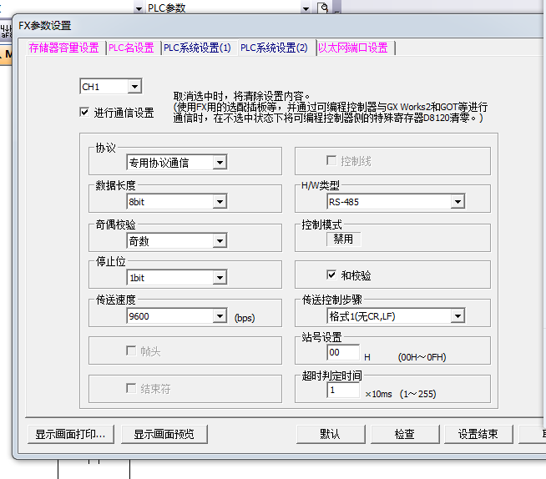Image resolution: width=546 pixels, height=479 pixels.
Task: Click the 控制线 checkbox
Action: tap(331, 160)
